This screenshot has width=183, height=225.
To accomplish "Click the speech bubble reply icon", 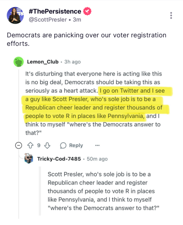I will click(x=63, y=145).
